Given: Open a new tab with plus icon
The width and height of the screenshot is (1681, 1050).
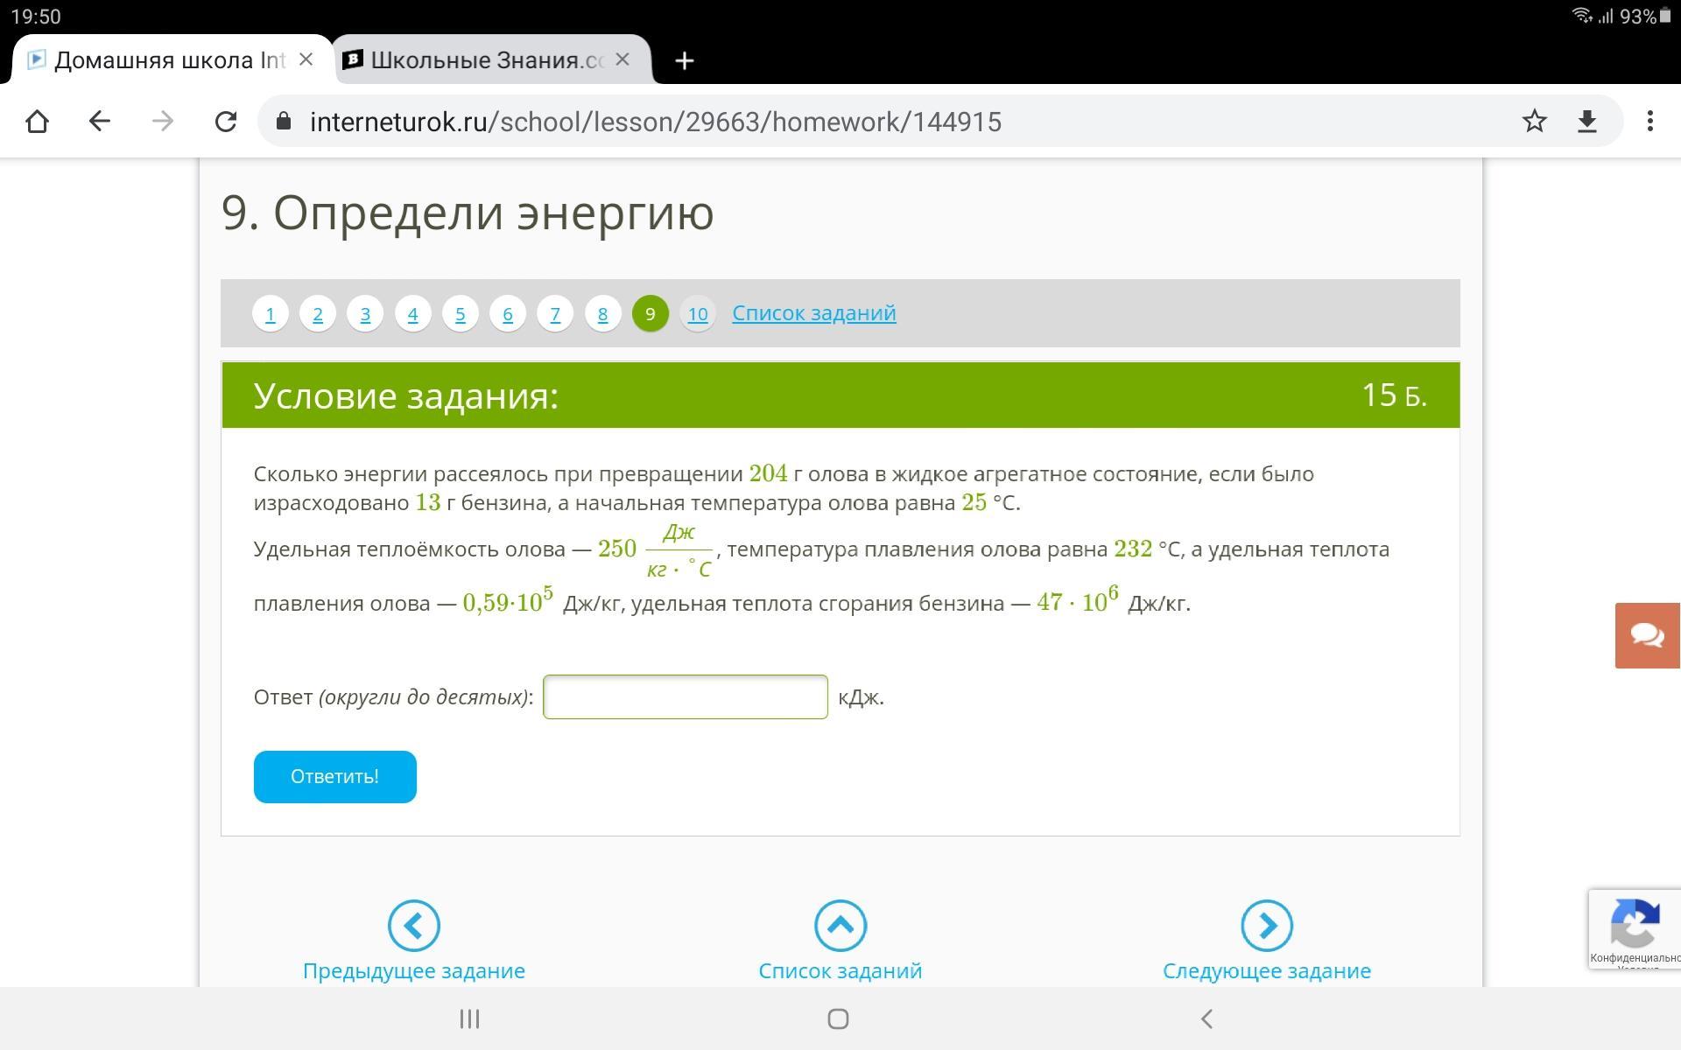Looking at the screenshot, I should click(685, 60).
